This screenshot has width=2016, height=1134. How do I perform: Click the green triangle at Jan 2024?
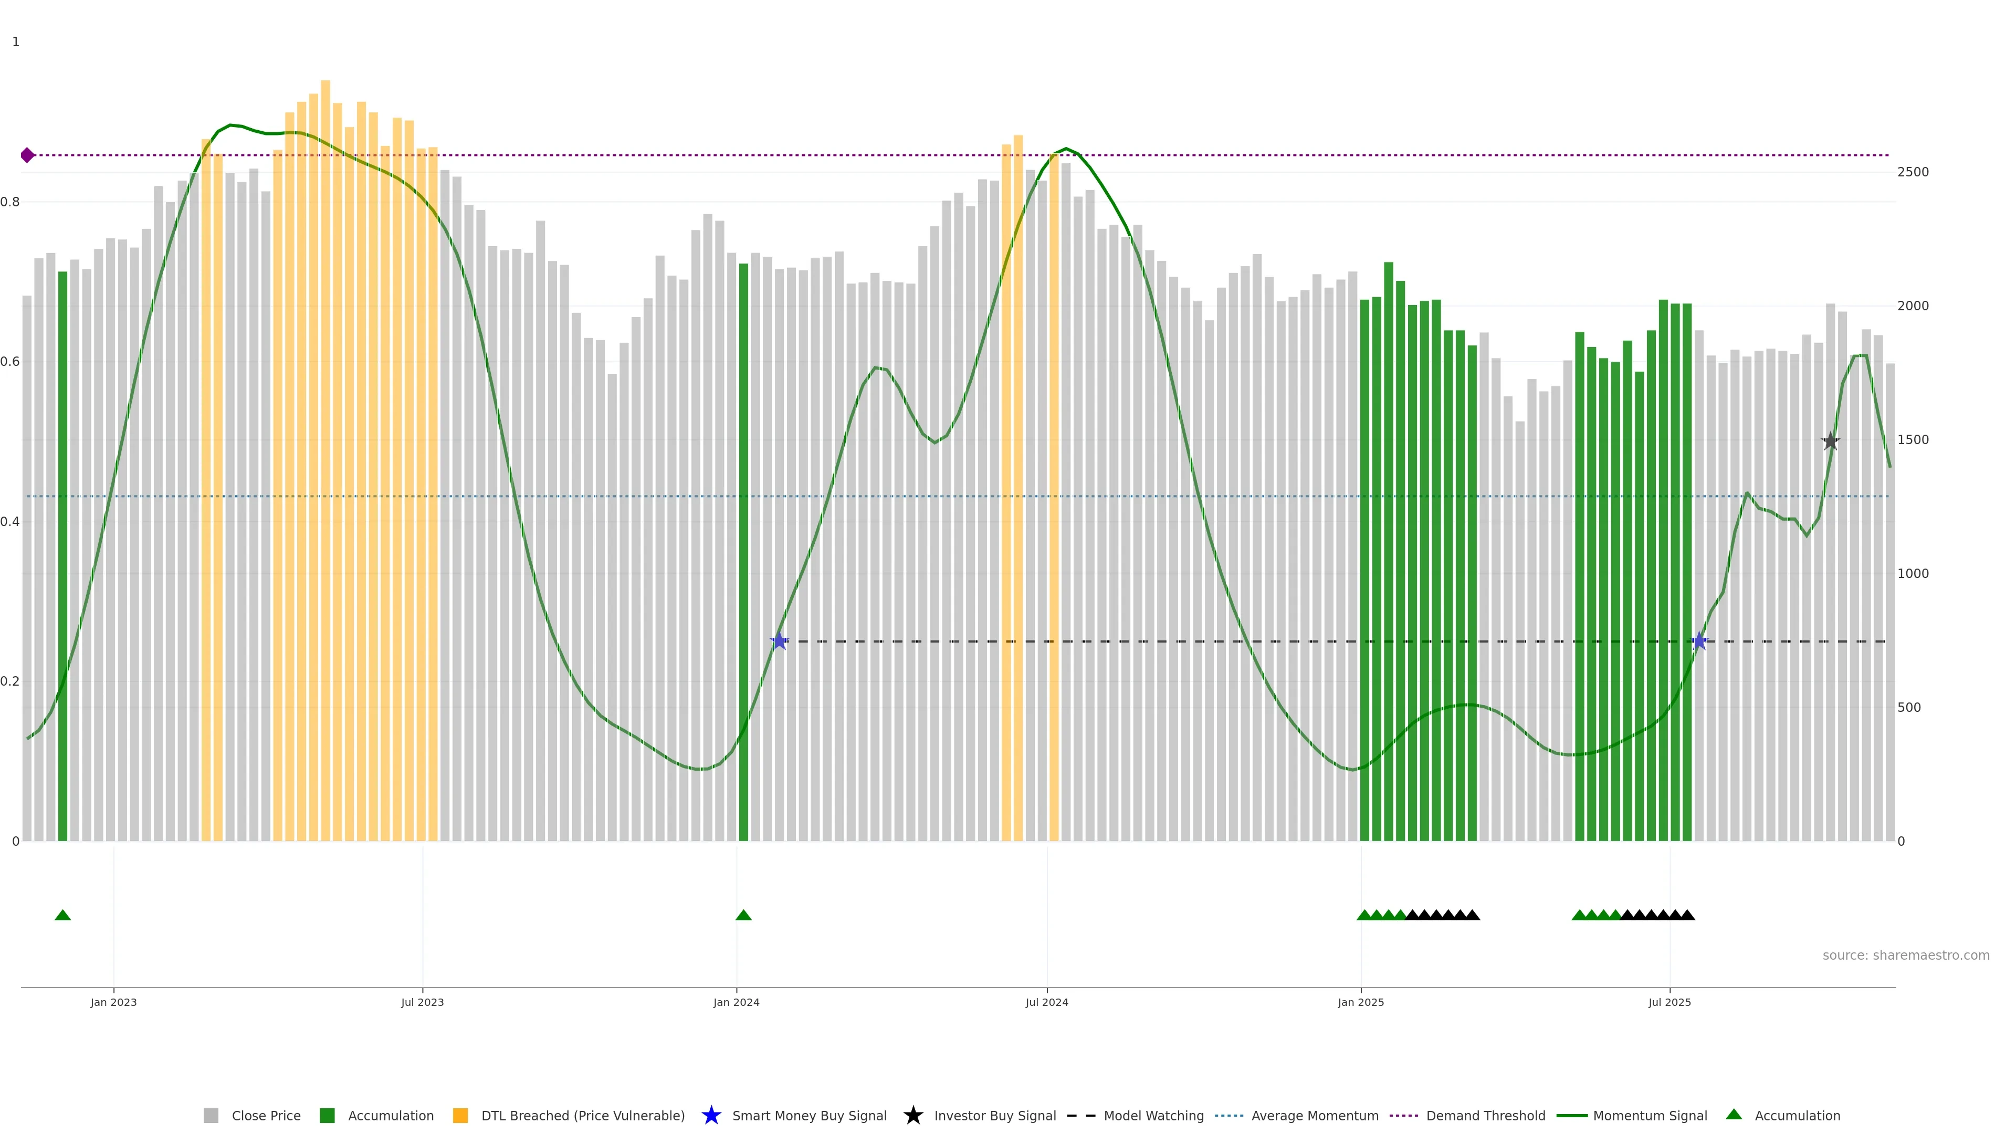coord(743,915)
